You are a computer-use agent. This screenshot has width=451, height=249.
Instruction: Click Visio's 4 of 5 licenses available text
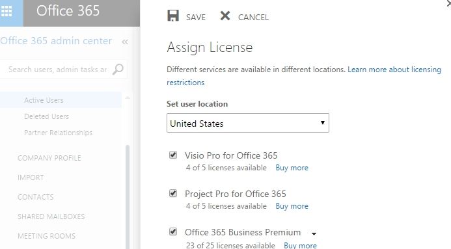pos(226,168)
